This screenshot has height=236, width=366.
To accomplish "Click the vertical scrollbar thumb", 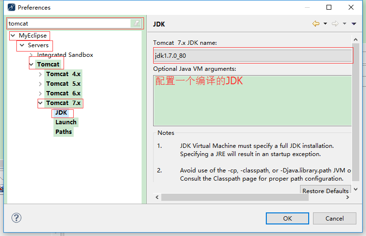I will (355, 112).
